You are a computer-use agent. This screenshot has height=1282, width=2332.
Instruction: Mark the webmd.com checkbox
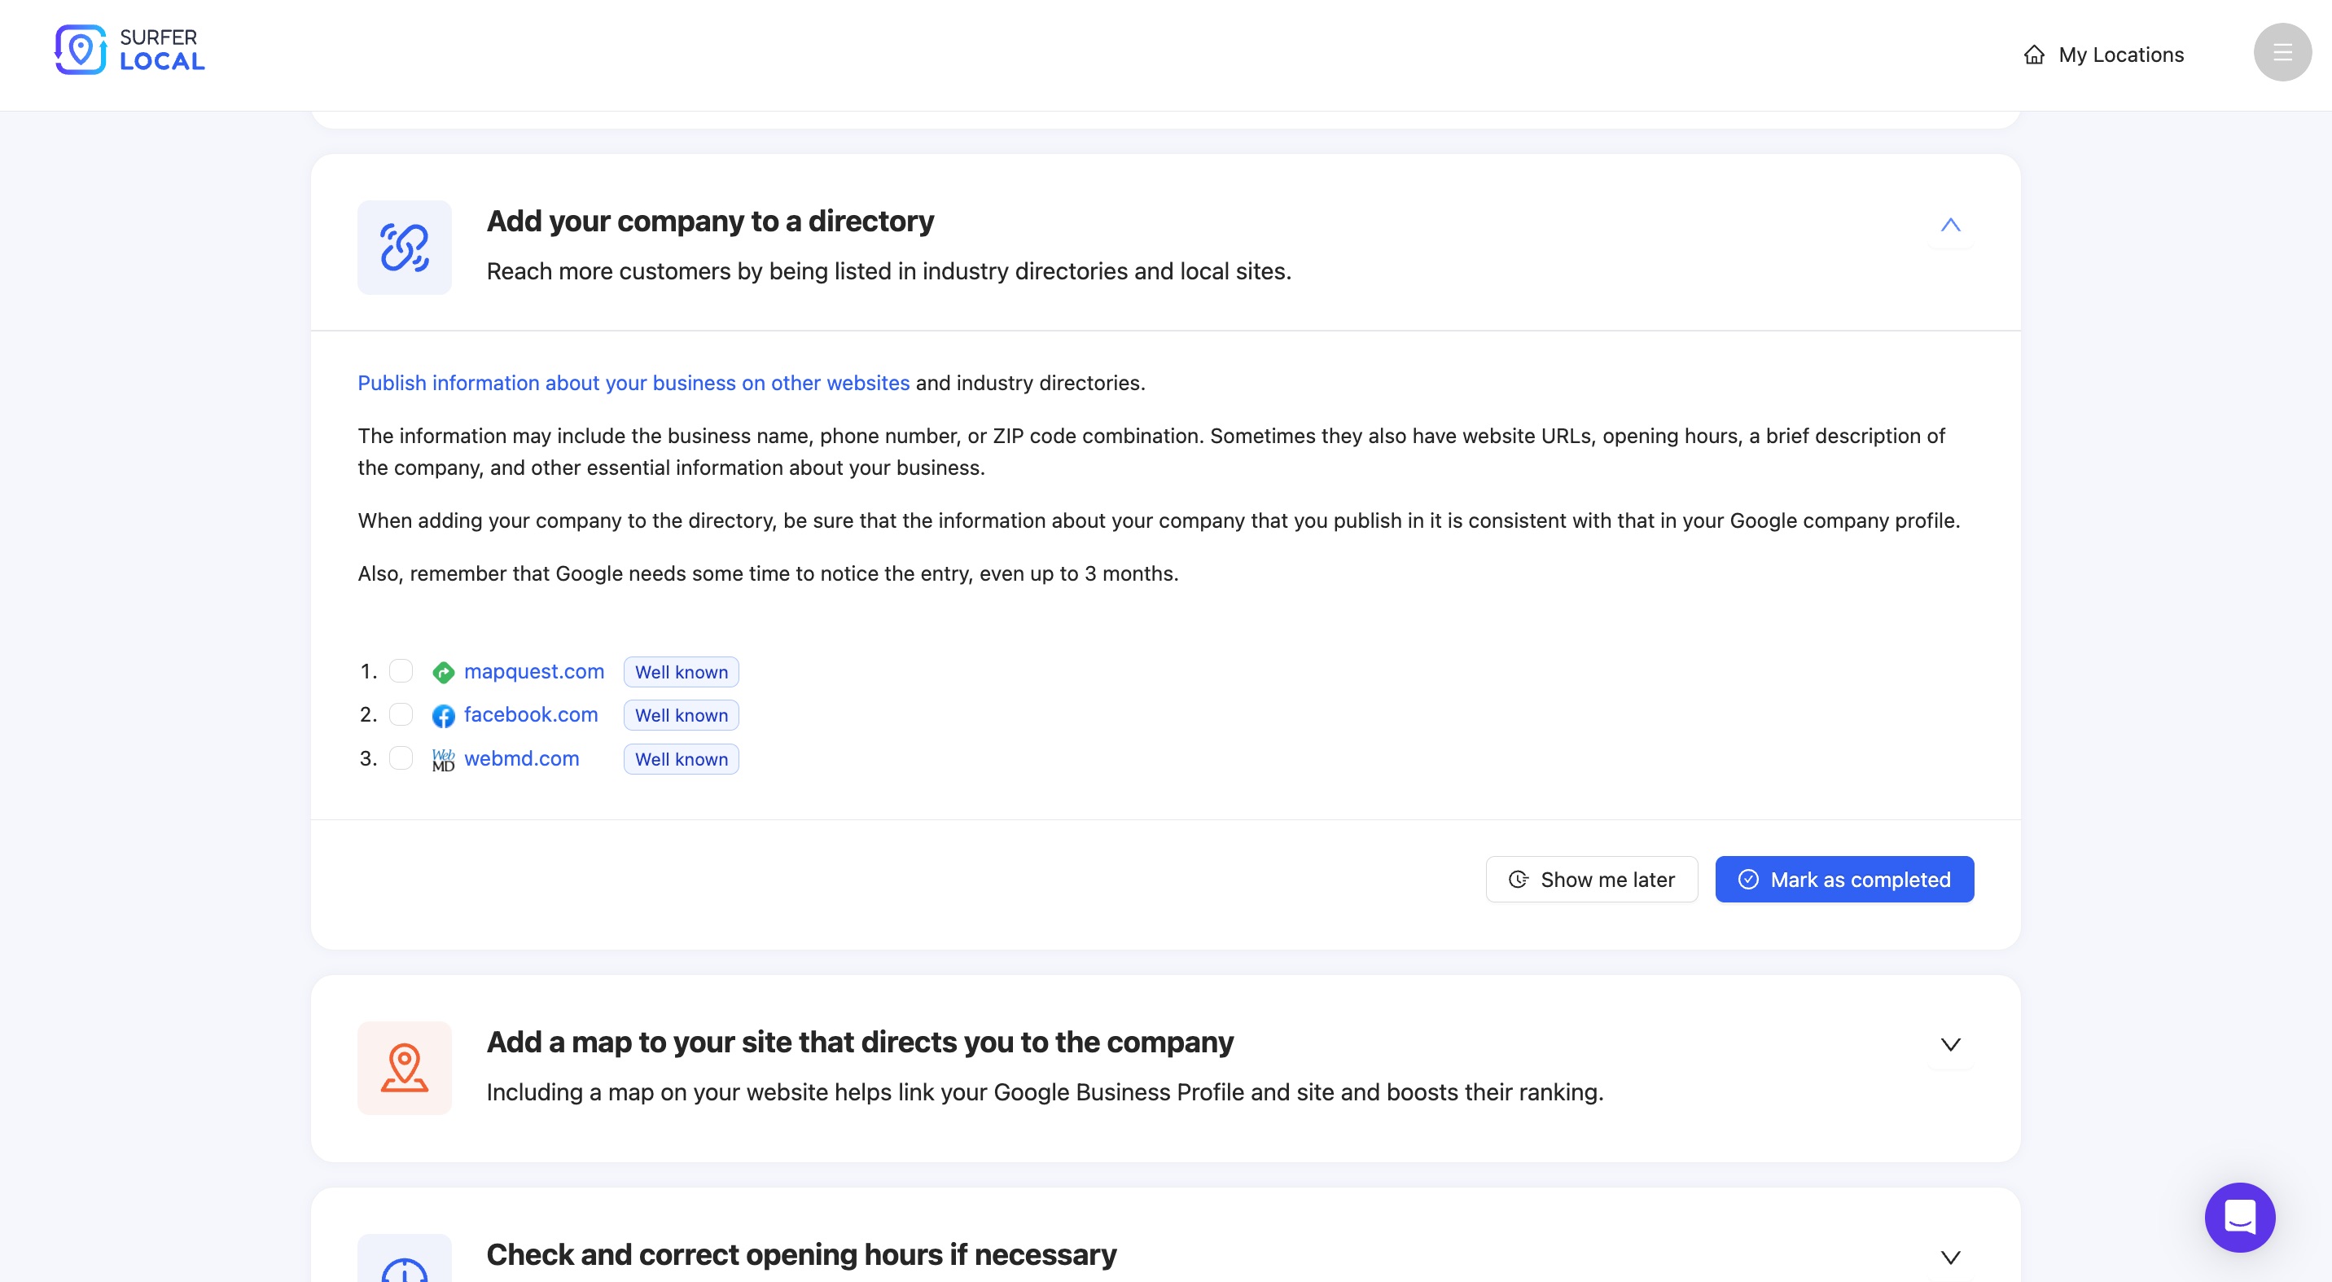[401, 757]
